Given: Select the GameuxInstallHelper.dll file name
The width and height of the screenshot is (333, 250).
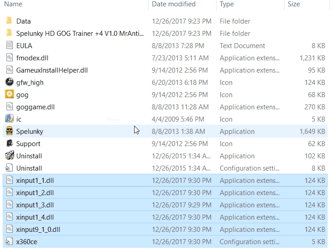Looking at the screenshot, I should (x=52, y=70).
